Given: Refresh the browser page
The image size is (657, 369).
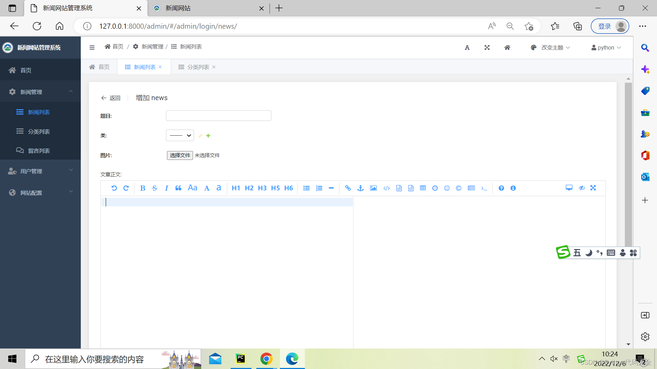Looking at the screenshot, I should 37,26.
